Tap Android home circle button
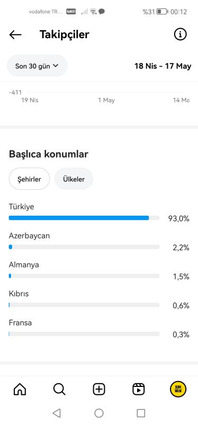 pos(99,413)
